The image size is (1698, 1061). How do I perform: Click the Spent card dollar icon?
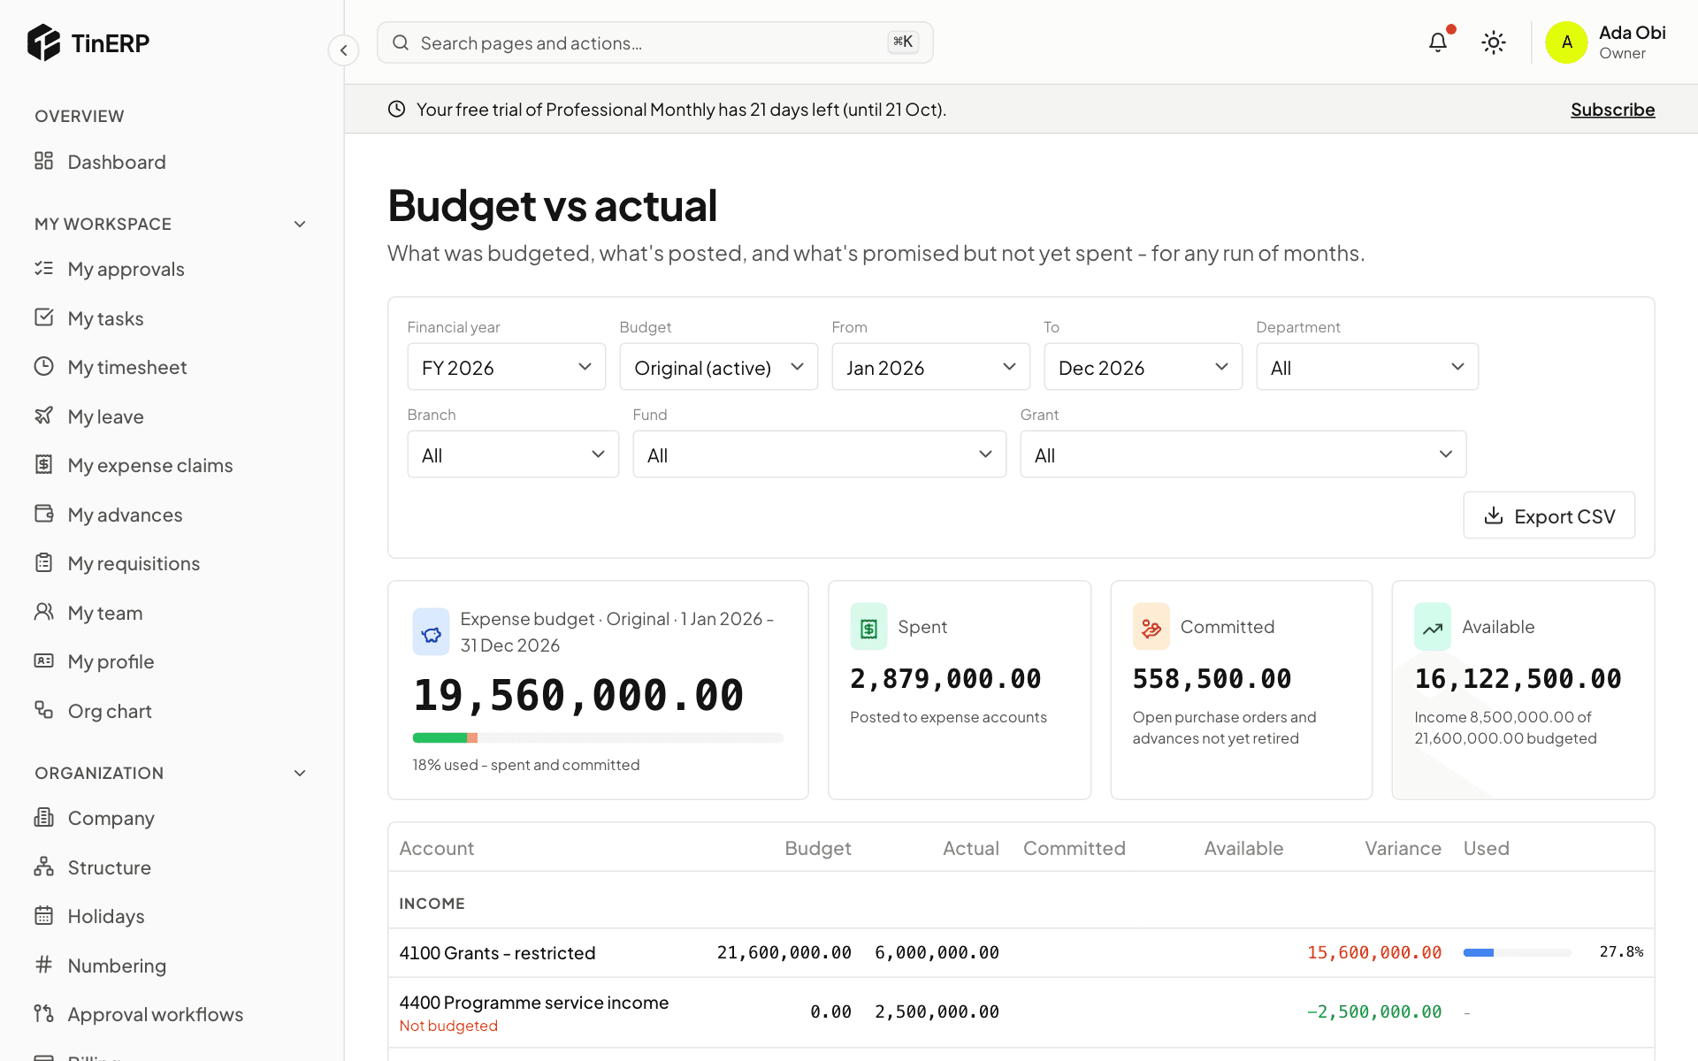click(x=868, y=627)
